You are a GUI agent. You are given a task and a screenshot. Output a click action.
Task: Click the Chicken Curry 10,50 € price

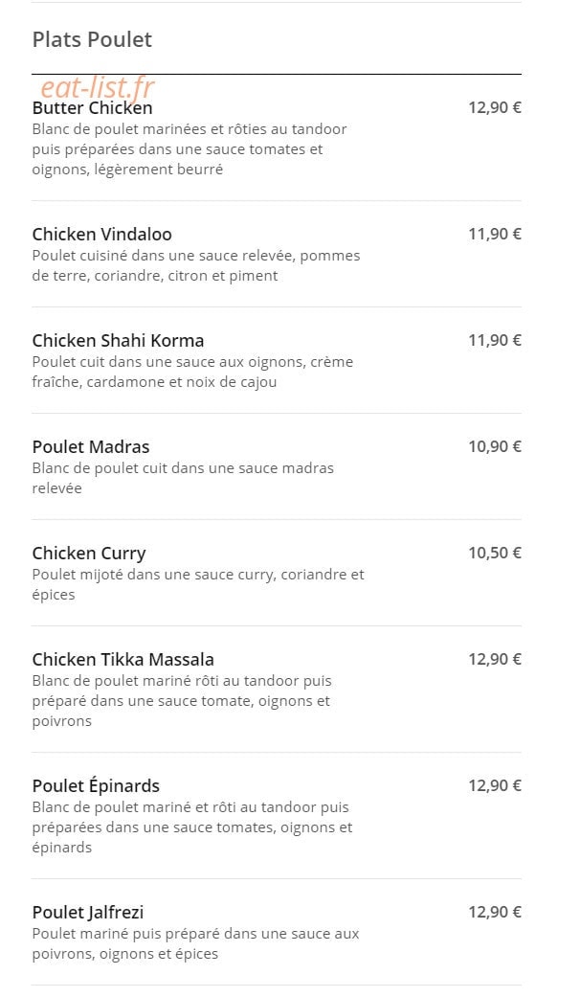click(x=495, y=553)
